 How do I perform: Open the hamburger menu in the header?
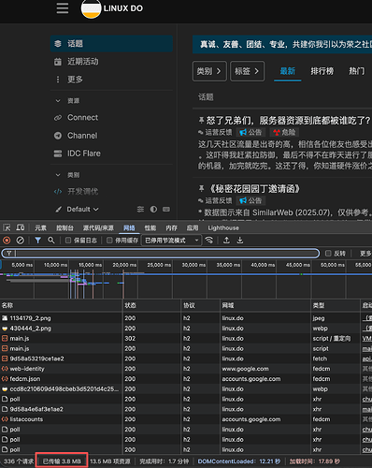[63, 8]
